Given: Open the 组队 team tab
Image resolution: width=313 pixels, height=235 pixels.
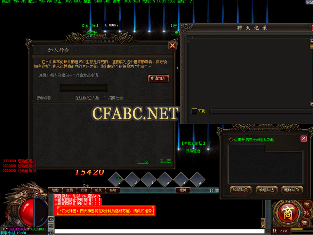Looking at the screenshot, I should tap(98, 190).
